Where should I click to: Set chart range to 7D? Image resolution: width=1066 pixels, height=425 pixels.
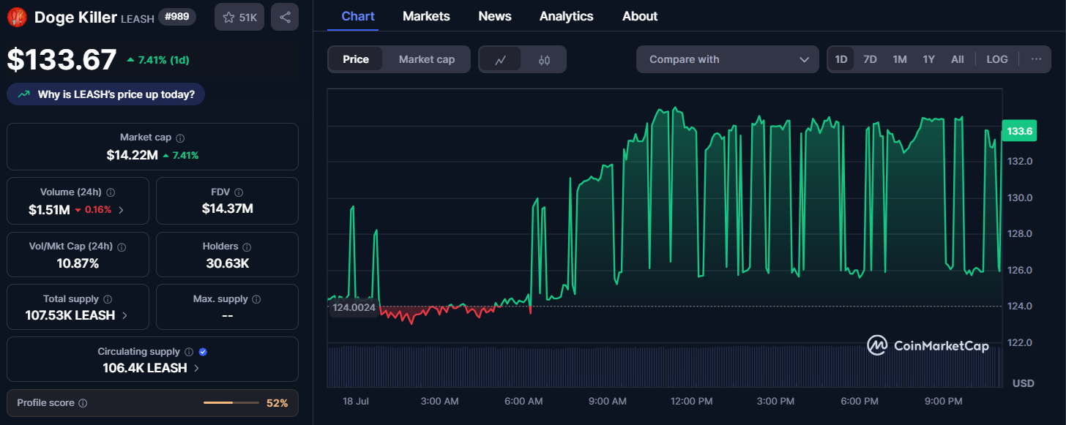point(870,59)
